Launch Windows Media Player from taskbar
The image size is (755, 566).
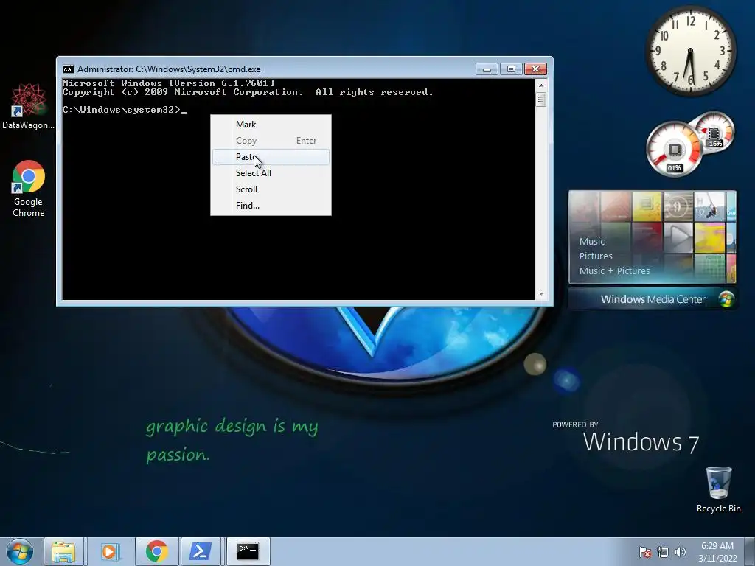click(110, 551)
